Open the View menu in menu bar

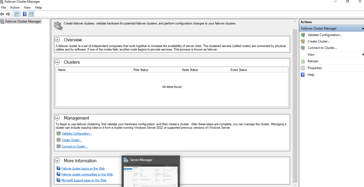(x=27, y=8)
